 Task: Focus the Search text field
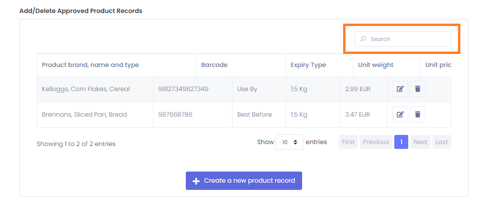tap(403, 39)
